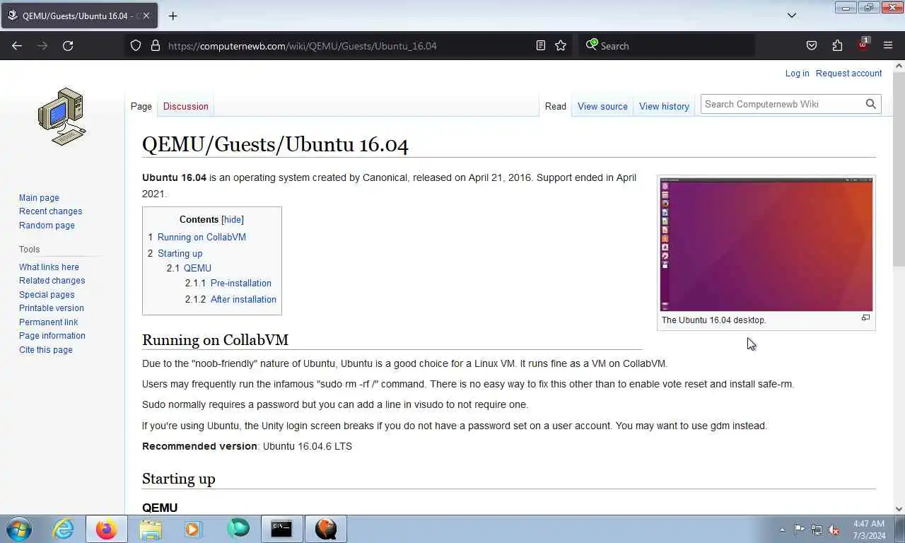
Task: Open the list all tabs chevron
Action: tap(792, 16)
